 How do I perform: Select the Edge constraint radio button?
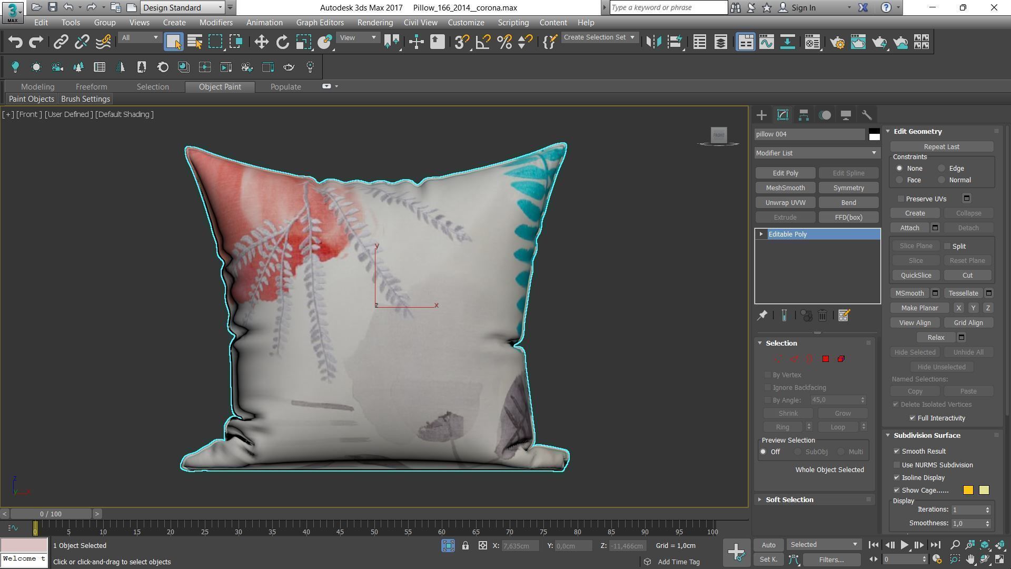941,169
